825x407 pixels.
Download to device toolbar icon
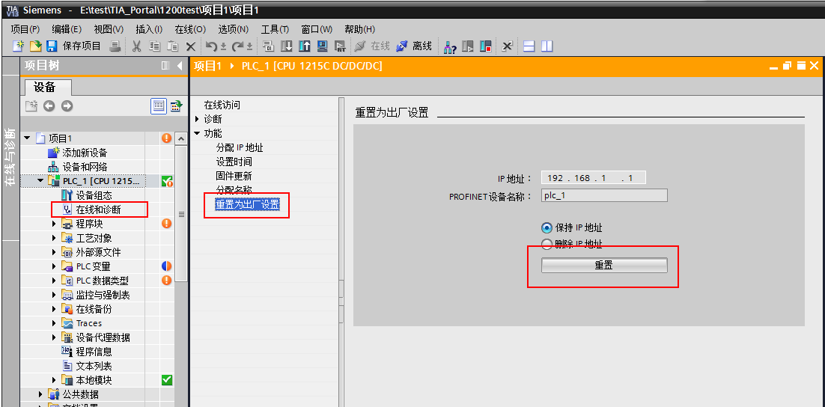point(286,46)
